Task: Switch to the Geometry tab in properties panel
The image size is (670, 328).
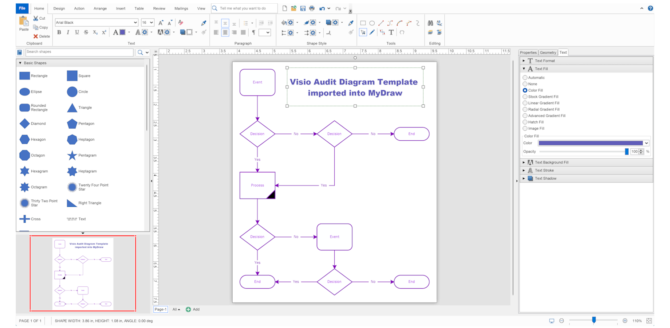Action: (548, 52)
